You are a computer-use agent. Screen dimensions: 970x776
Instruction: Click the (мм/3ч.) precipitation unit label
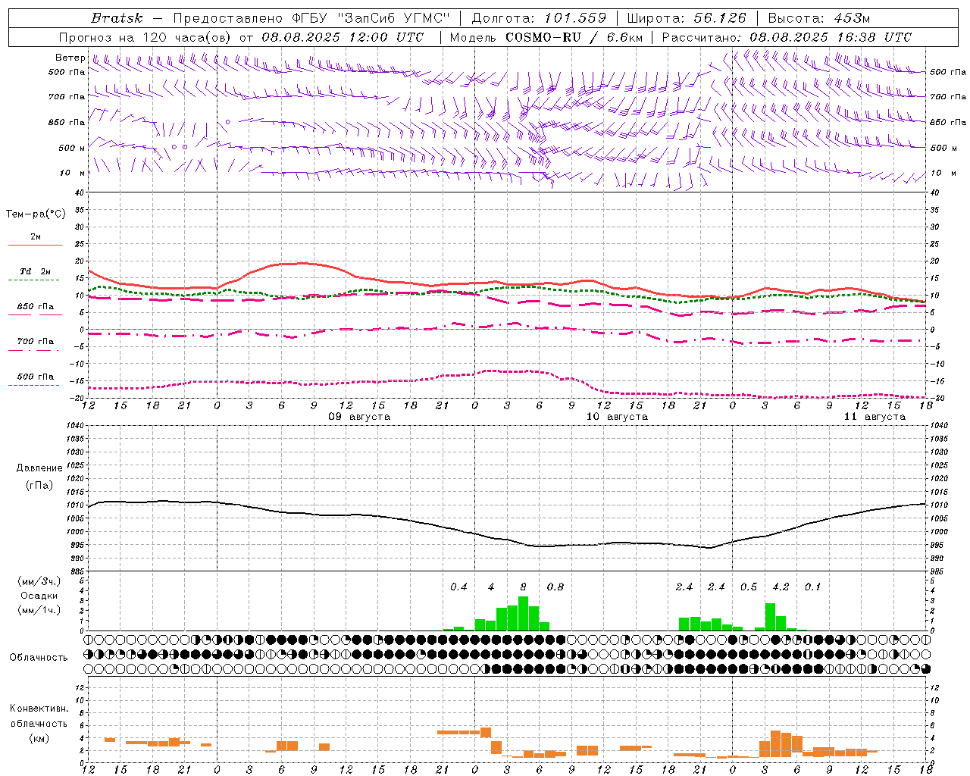point(39,582)
